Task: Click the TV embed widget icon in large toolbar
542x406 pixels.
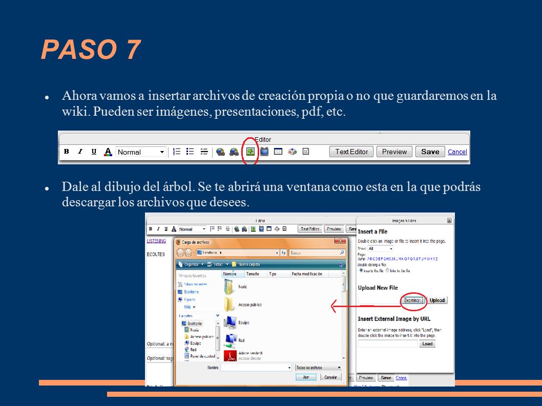Action: (264, 152)
